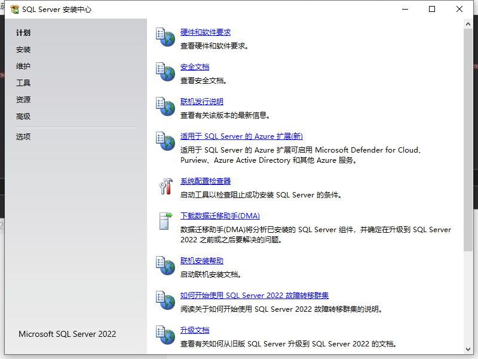Close the SQL Server 安装中心 window

point(459,9)
